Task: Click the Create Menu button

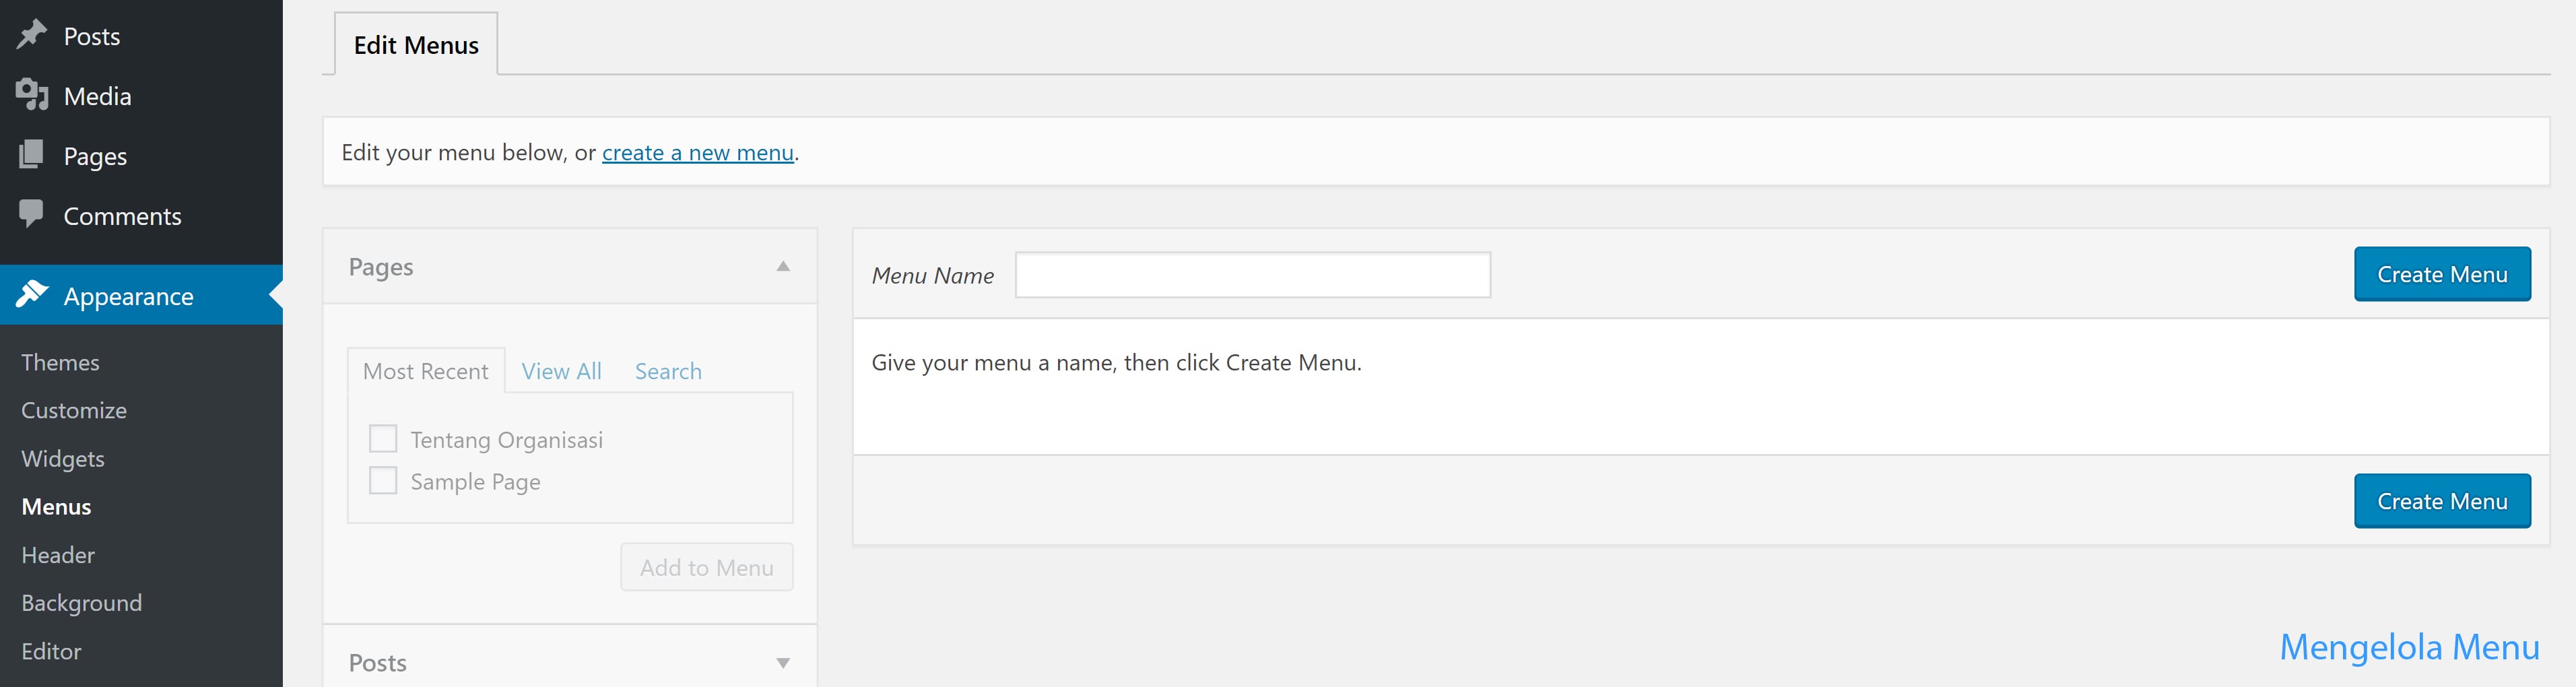Action: coord(2442,274)
